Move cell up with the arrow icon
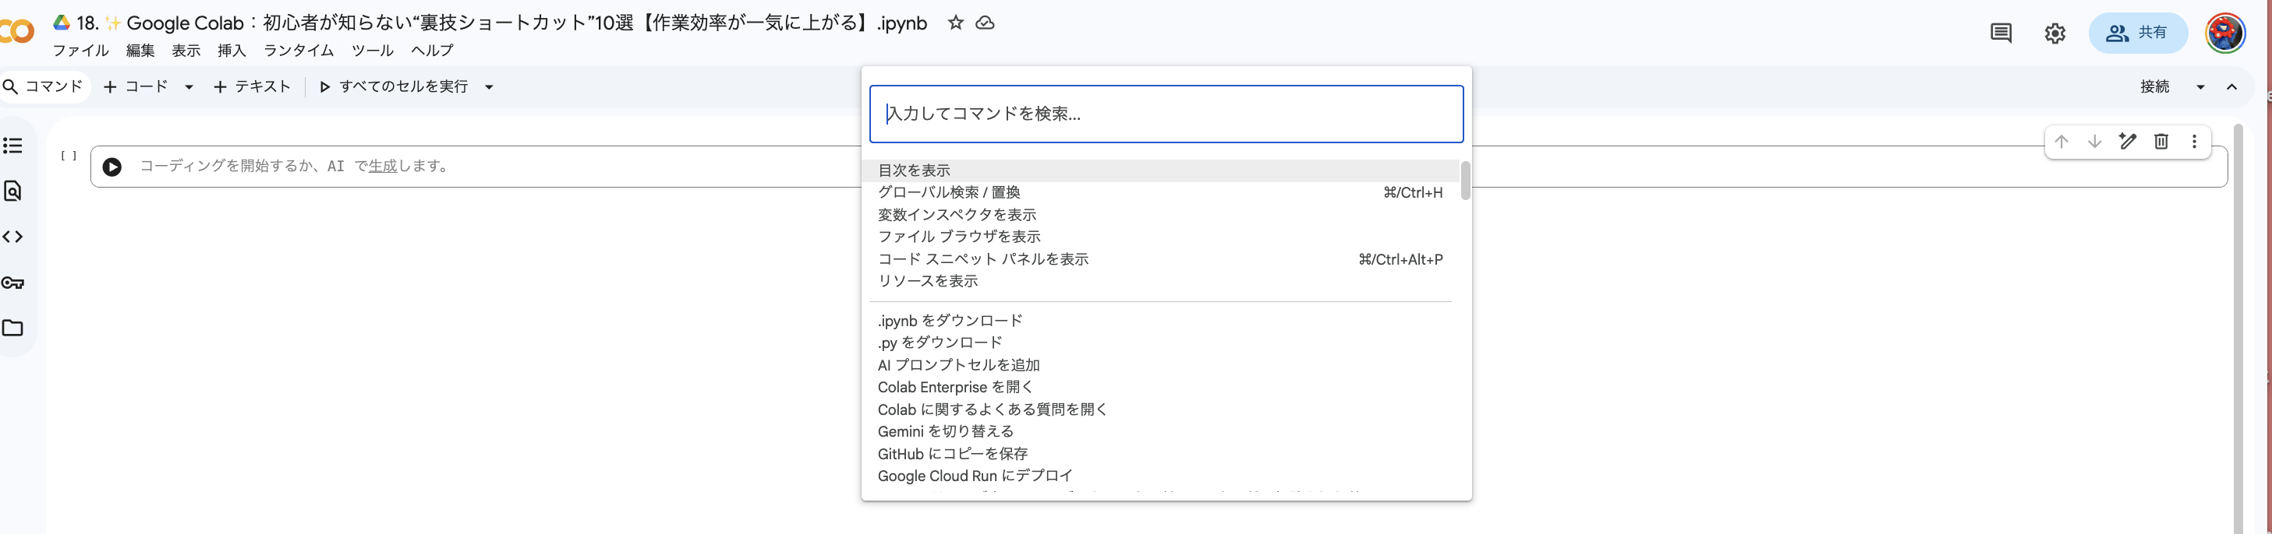Image resolution: width=2272 pixels, height=534 pixels. click(2061, 141)
